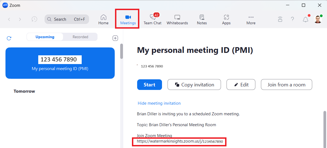Viewport: 327px width, 148px height.
Task: Edit the personal meeting
Action: tap(241, 85)
